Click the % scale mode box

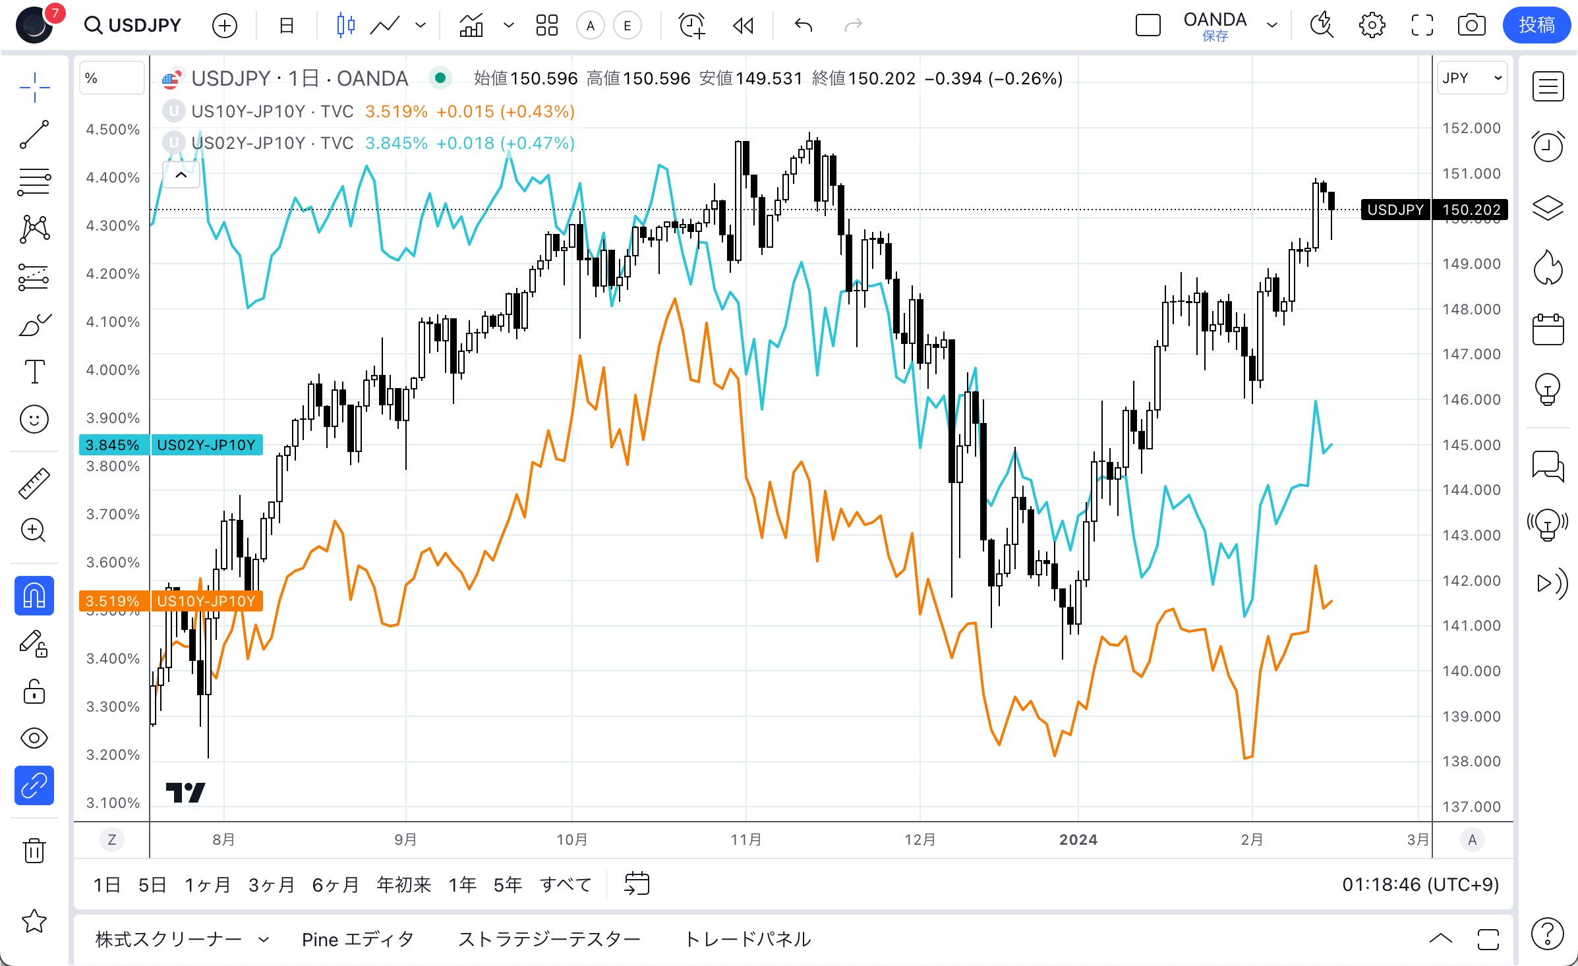(x=111, y=78)
